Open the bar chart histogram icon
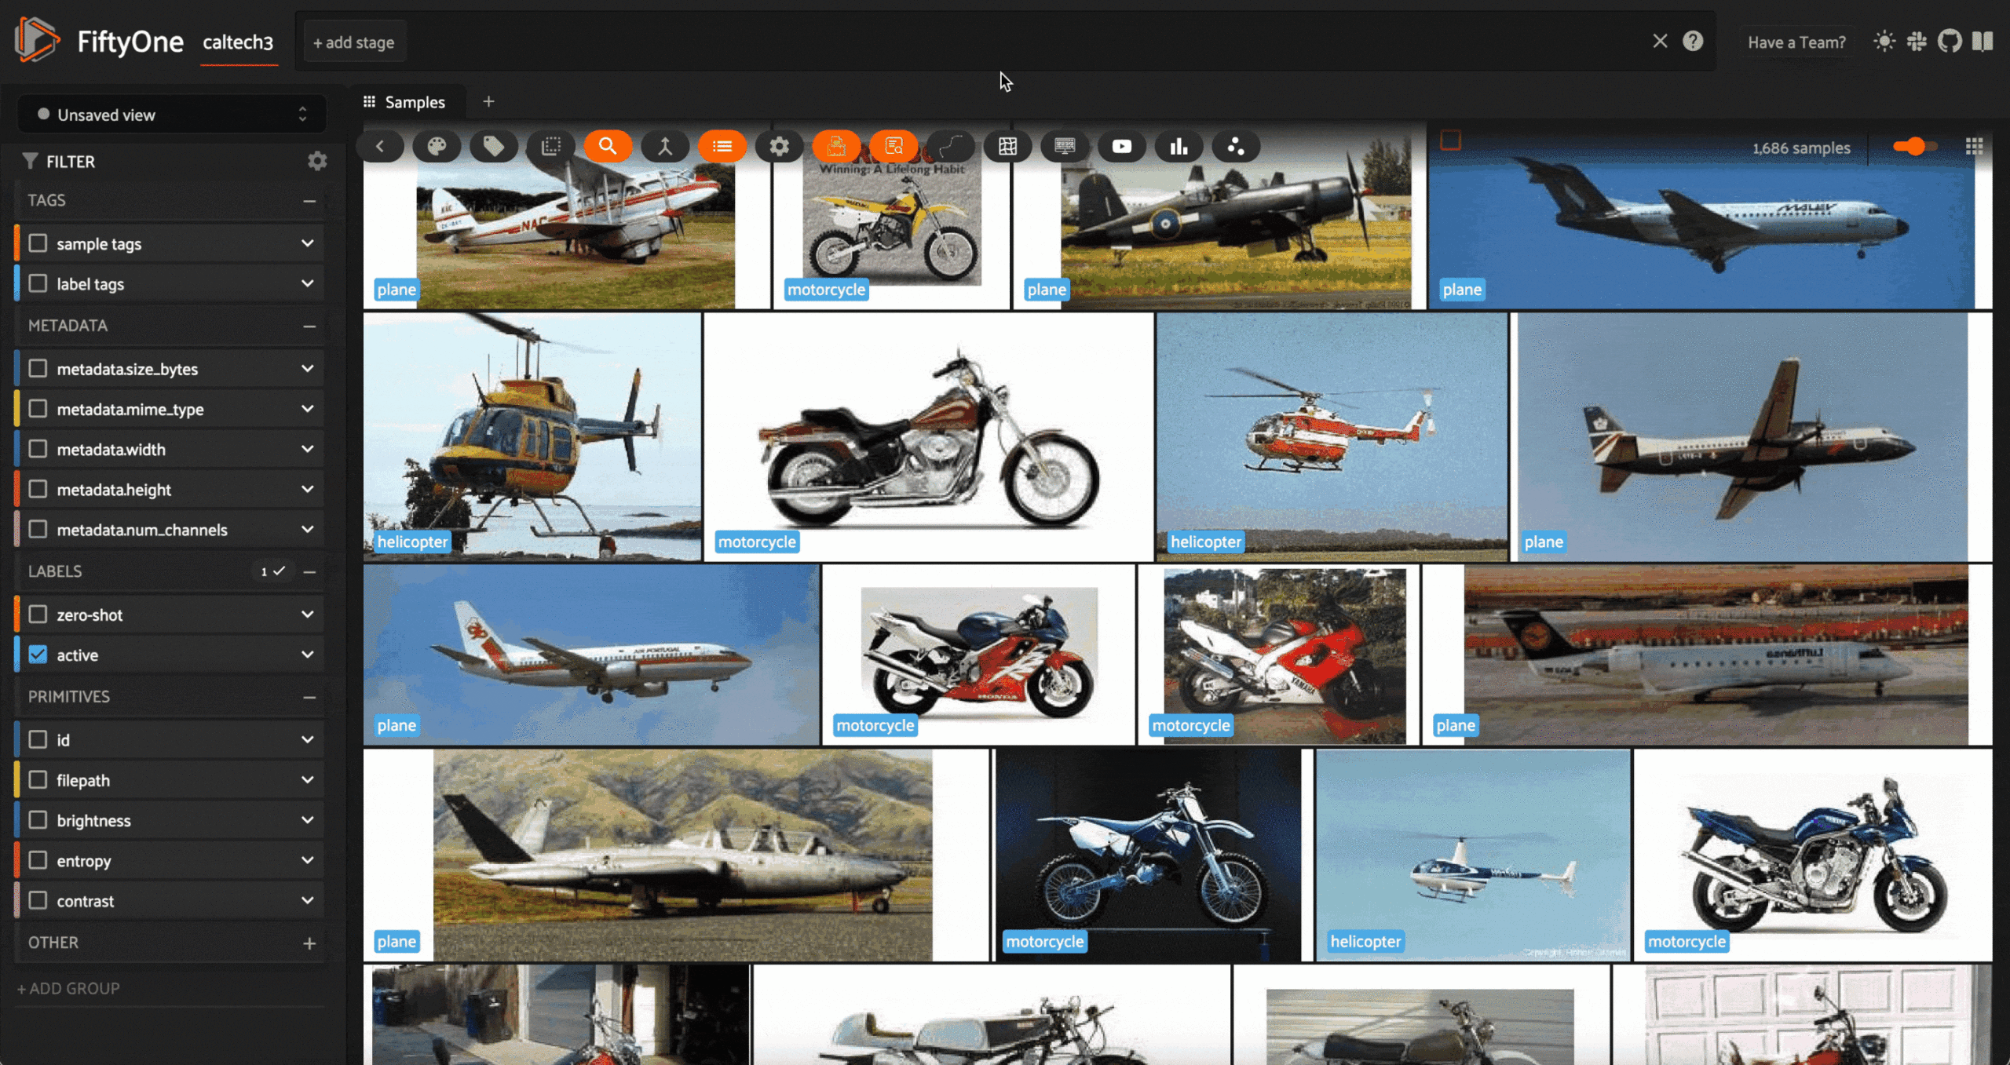Screen dimensions: 2010x1065 click(1179, 147)
